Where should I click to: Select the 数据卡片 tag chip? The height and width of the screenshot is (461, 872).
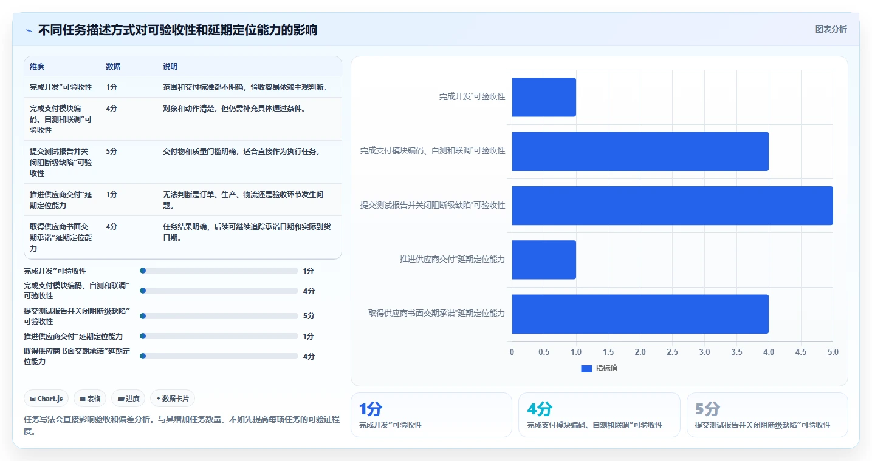point(173,399)
